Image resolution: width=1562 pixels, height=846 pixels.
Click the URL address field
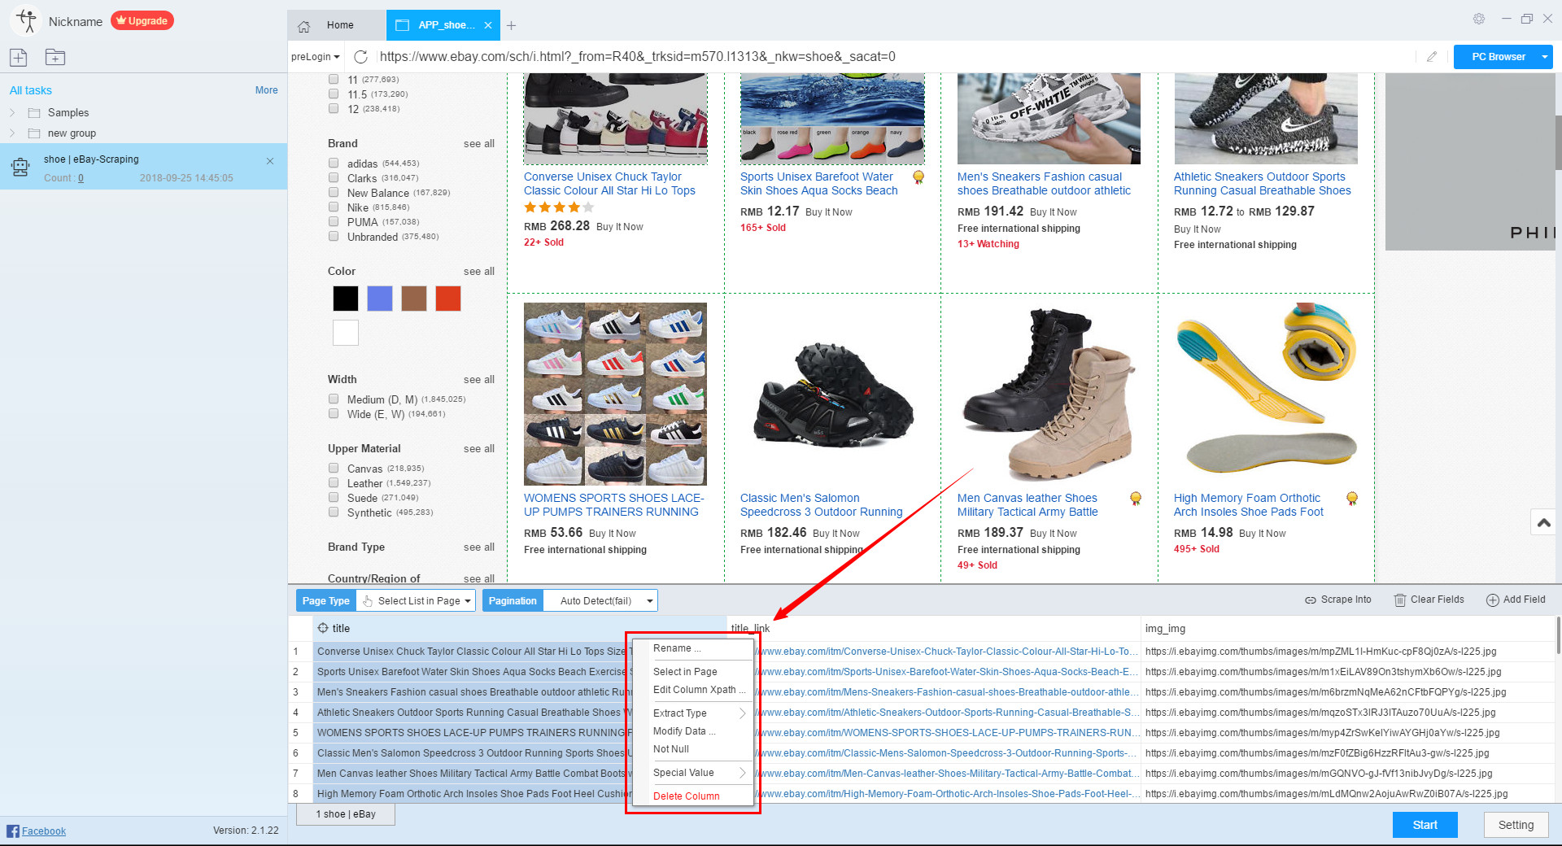point(895,57)
